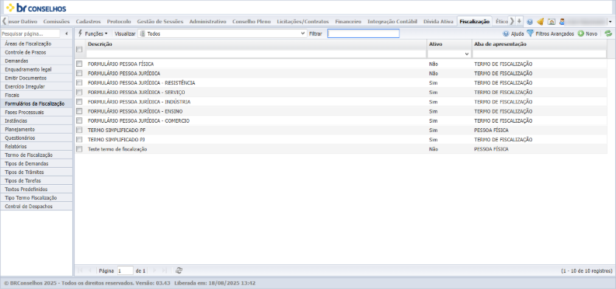Open the Funções dropdown menu

92,33
